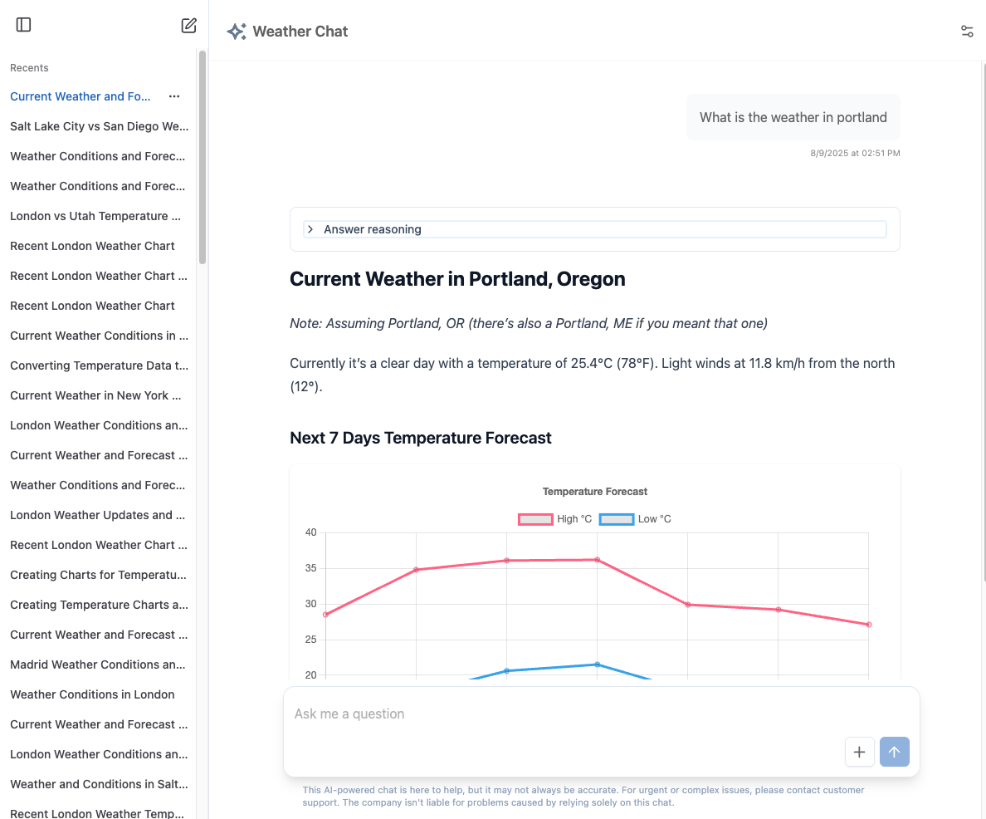The image size is (986, 819).
Task: Collapse the Recents list chevron area
Action: click(29, 67)
